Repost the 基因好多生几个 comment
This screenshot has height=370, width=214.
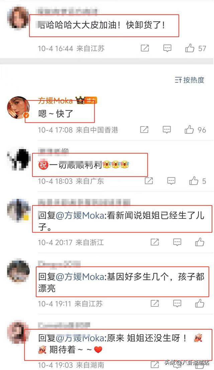[x=155, y=303]
